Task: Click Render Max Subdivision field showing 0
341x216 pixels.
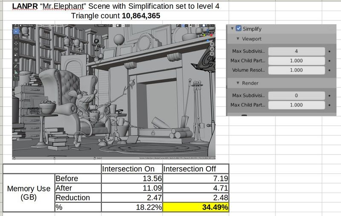Action: point(296,95)
